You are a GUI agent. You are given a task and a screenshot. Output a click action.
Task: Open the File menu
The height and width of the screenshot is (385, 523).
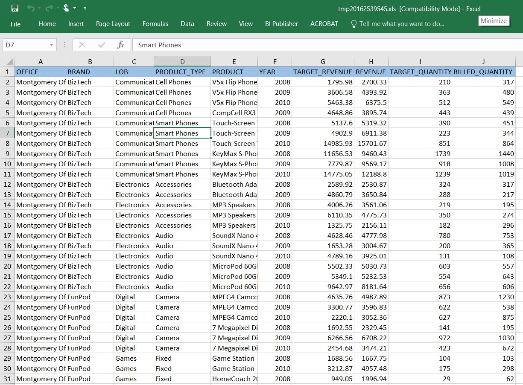(x=15, y=24)
